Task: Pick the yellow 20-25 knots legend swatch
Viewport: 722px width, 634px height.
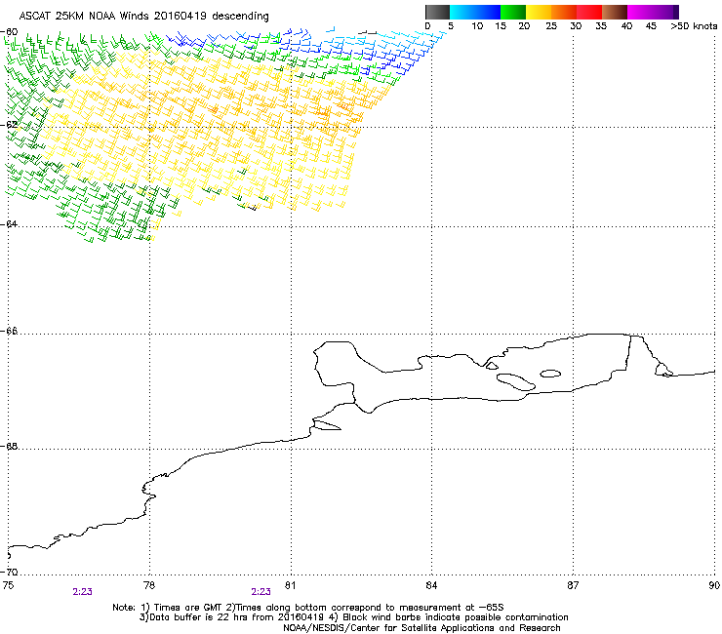Action: [x=539, y=12]
